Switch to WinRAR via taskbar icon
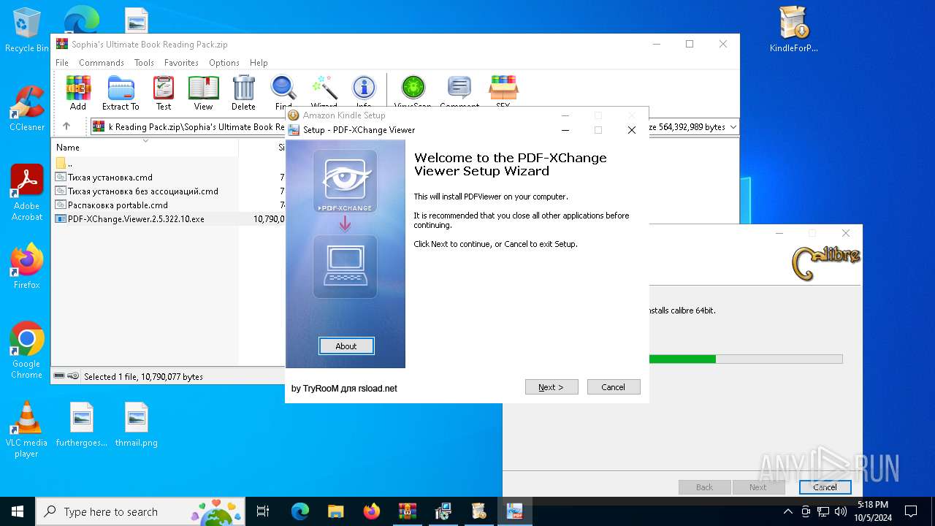 coord(408,511)
